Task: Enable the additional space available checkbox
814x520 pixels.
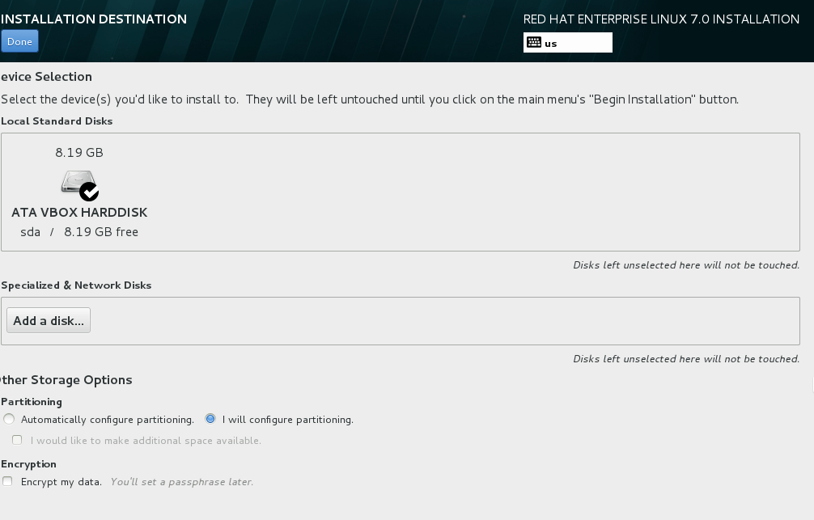Action: click(17, 440)
